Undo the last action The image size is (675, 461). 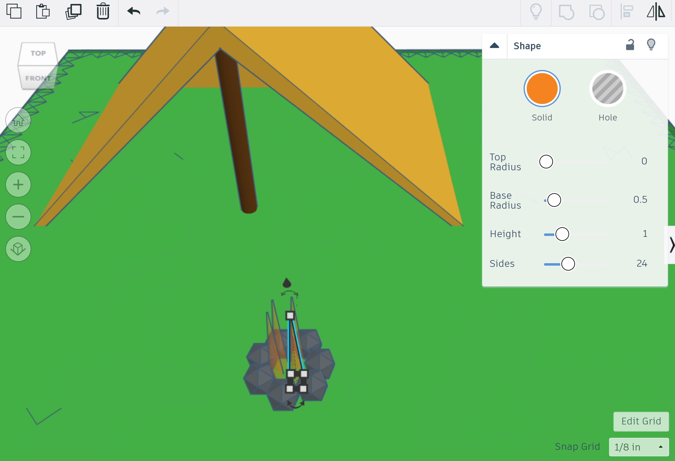[133, 12]
